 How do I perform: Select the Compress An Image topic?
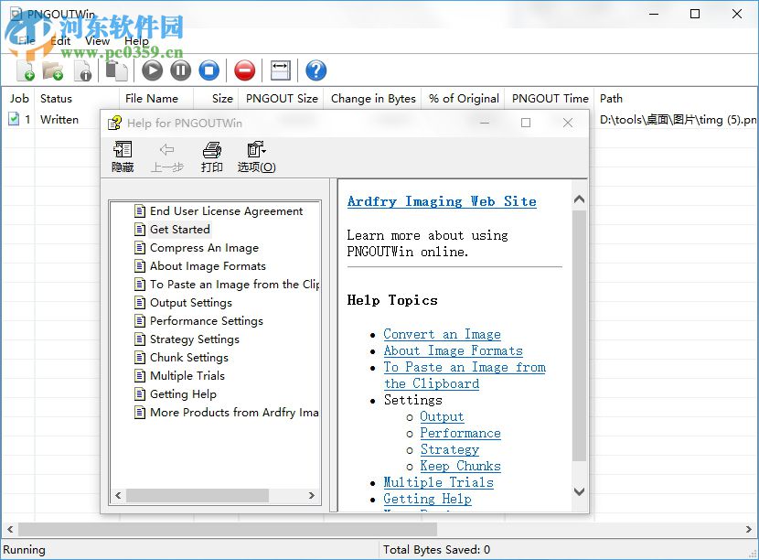pos(204,248)
